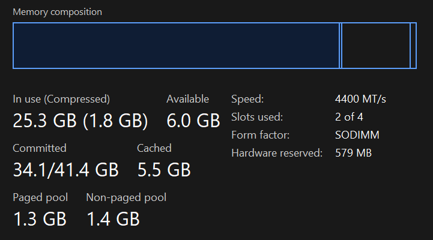Click the 2 of 4 slots used value

[349, 117]
